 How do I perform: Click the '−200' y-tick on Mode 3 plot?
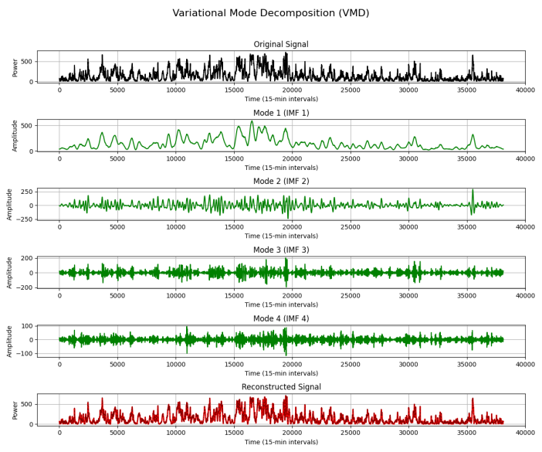coord(24,287)
